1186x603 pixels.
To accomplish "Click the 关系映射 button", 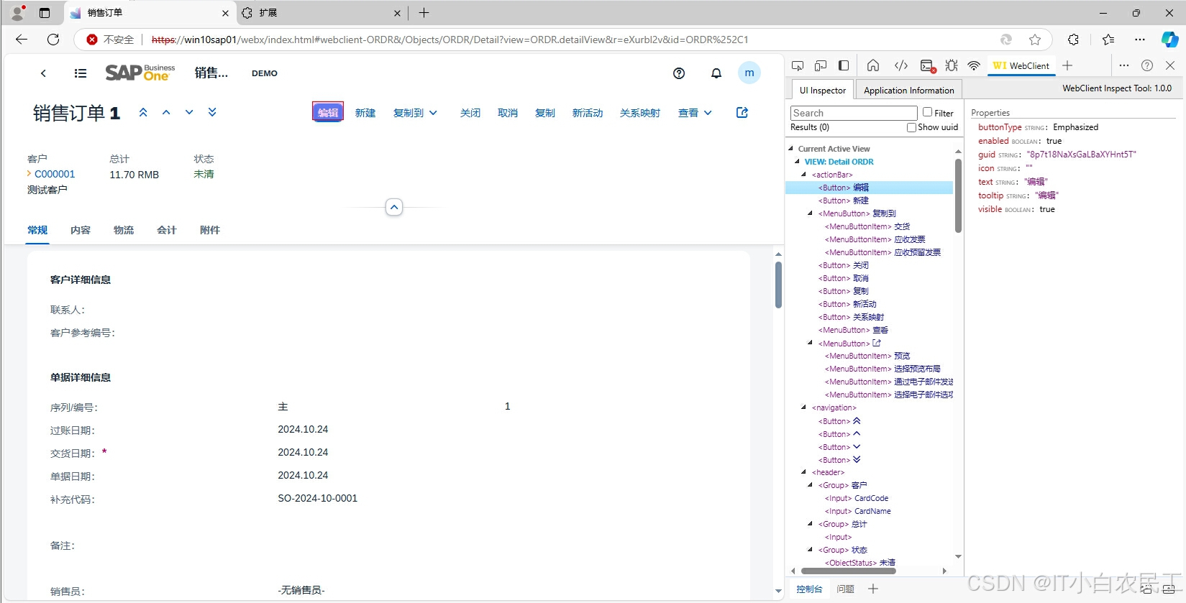I will tap(640, 113).
